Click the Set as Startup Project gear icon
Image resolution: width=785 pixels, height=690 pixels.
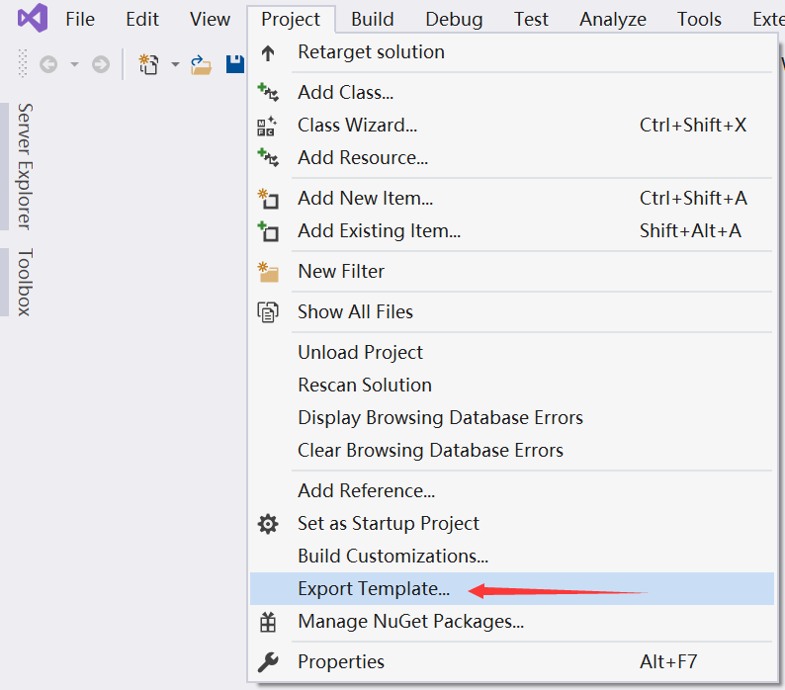point(268,524)
